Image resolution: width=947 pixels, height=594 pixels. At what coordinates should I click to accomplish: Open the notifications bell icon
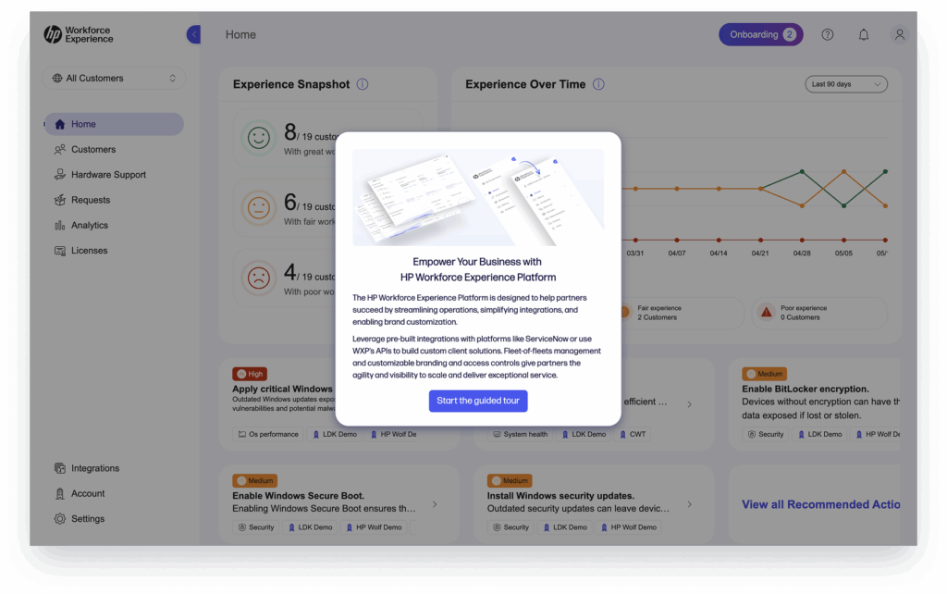[x=864, y=34]
